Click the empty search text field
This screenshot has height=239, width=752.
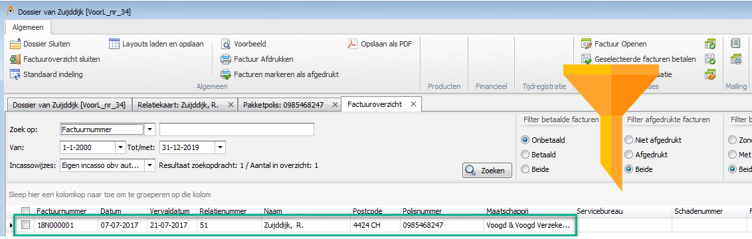click(x=237, y=129)
